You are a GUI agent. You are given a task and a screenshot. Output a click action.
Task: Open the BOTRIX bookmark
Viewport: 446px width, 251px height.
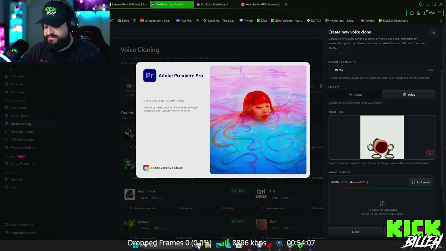314,21
